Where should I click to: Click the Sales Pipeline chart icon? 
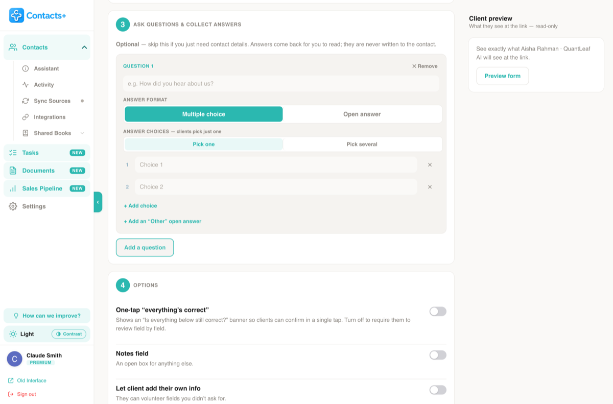[13, 188]
